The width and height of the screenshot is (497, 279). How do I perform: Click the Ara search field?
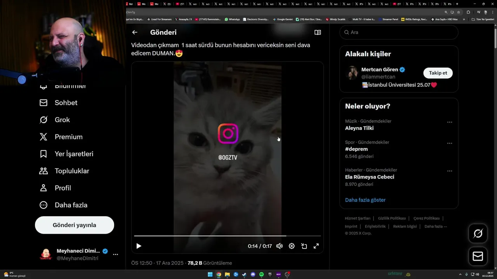coord(399,32)
